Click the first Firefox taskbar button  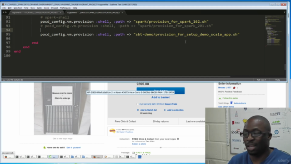coord(9,157)
